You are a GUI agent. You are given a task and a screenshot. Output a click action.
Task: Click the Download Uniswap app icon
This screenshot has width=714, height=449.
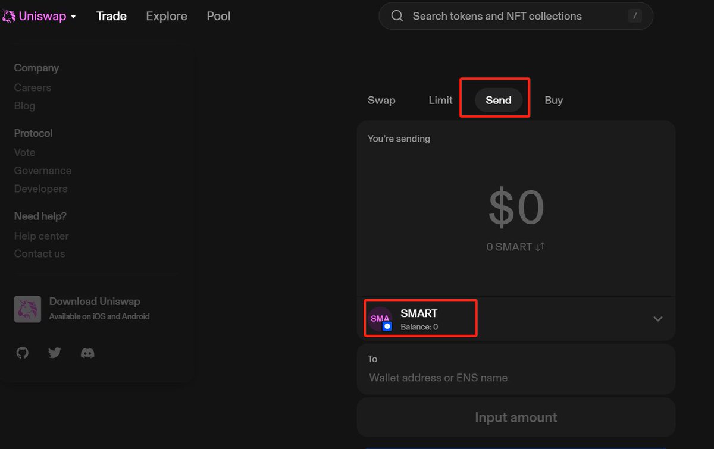[x=27, y=309]
